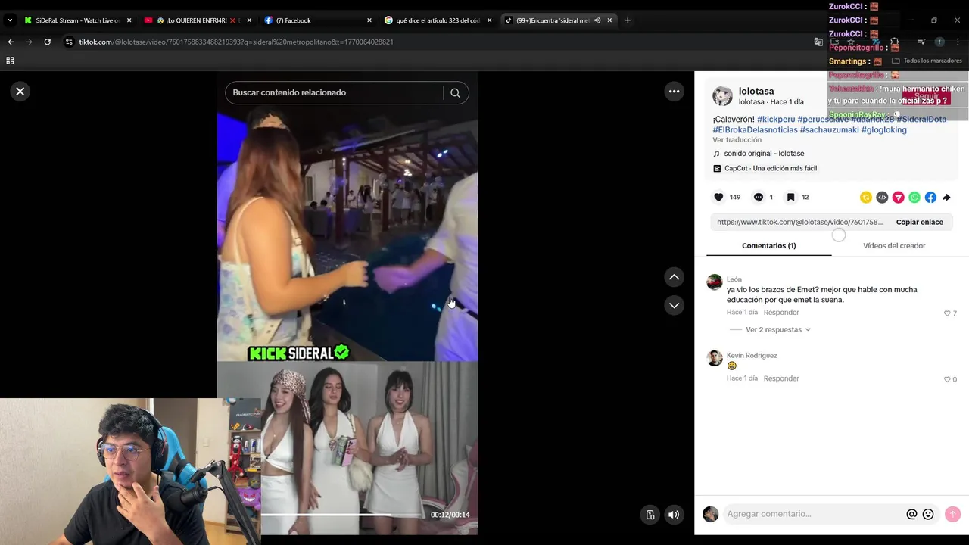Share the video to Facebook
Screen dimensions: 969x545
click(930, 198)
